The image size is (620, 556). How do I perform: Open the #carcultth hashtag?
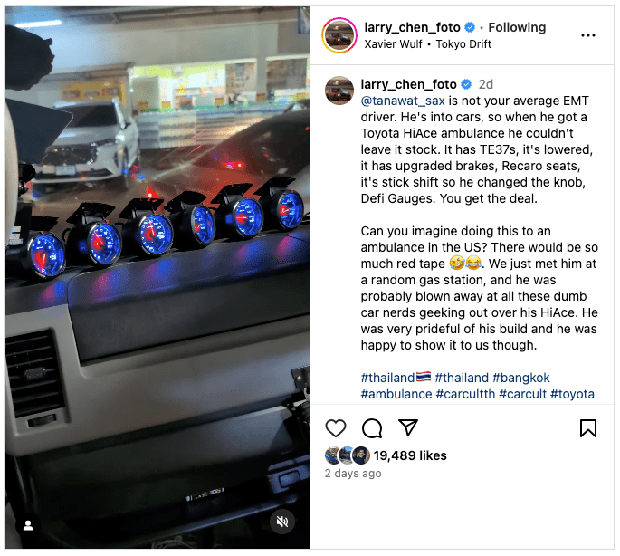[x=465, y=394]
